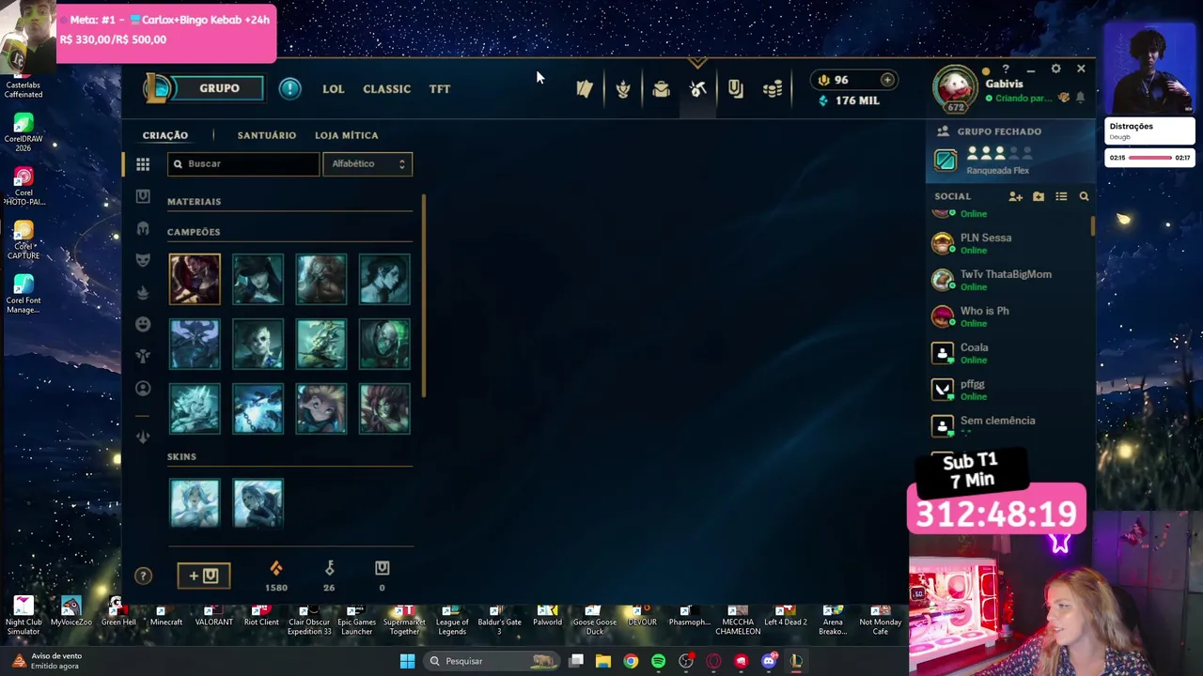The image size is (1203, 676).
Task: Open the Grupo Fechado party panel
Action: tap(1009, 149)
